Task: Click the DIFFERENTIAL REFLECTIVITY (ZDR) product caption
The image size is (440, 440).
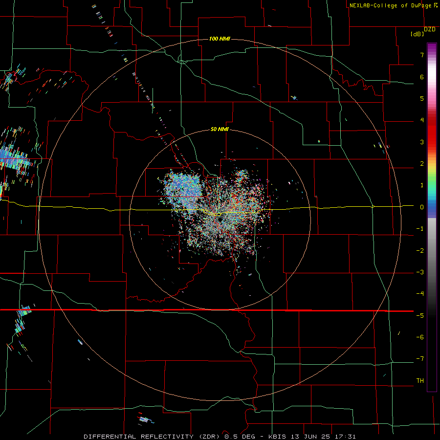Action: coord(153,437)
